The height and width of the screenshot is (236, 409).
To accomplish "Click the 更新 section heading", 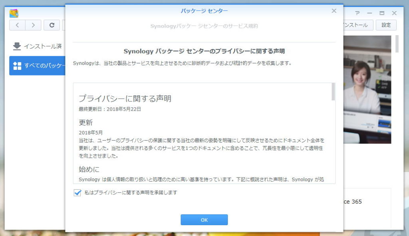I will (86, 122).
